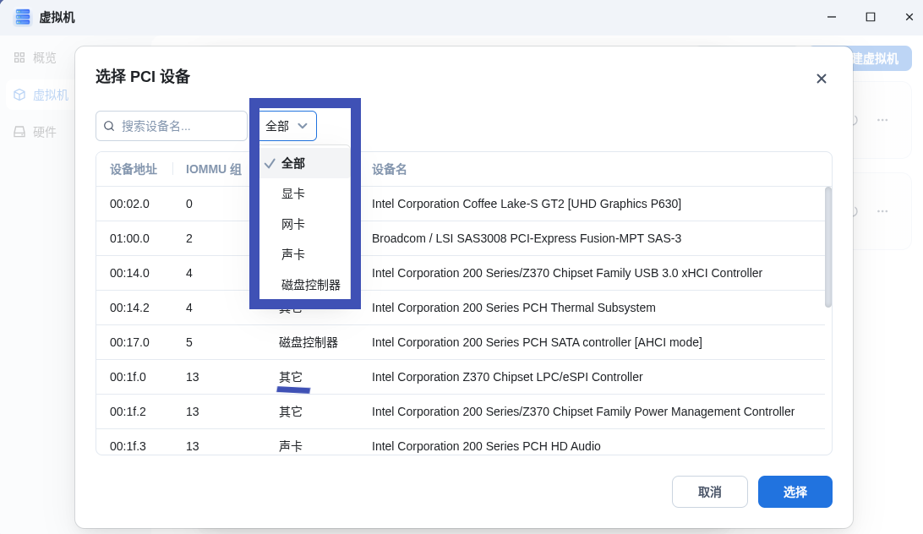Click the virtual machine app logo
This screenshot has width=923, height=534.
coord(23,17)
